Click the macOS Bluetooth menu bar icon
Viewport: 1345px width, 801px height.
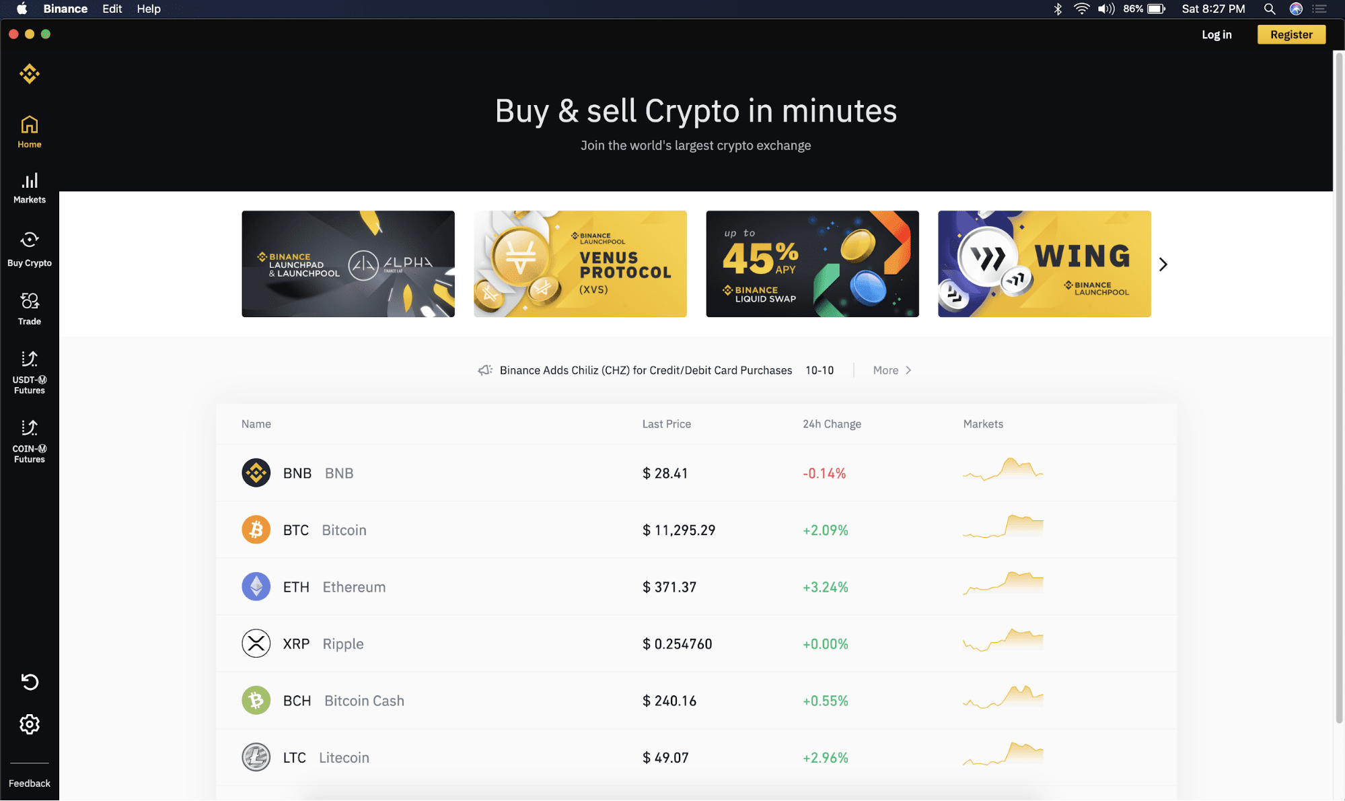pyautogui.click(x=1055, y=9)
